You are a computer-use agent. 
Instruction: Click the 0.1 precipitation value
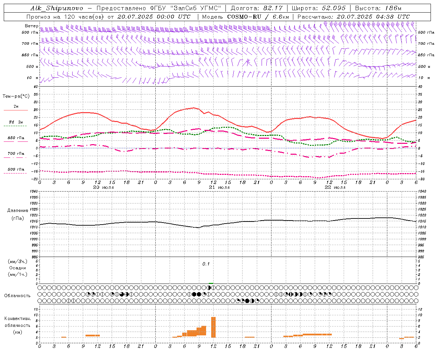coord(206,264)
